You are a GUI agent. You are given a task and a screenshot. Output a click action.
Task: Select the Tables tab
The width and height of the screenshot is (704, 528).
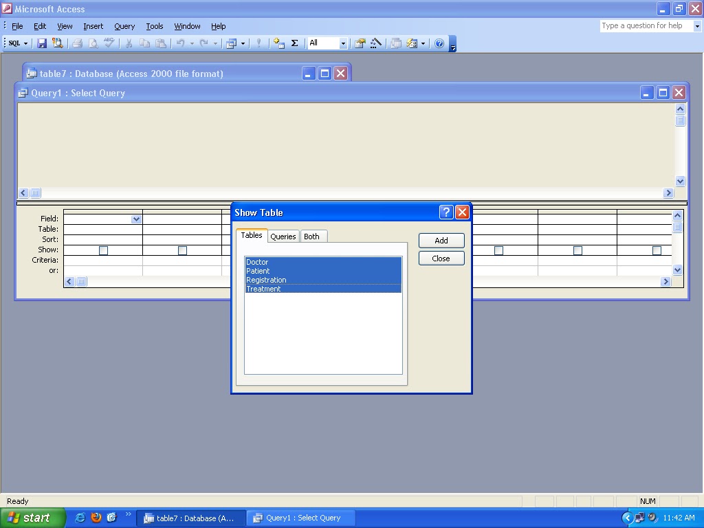[252, 235]
